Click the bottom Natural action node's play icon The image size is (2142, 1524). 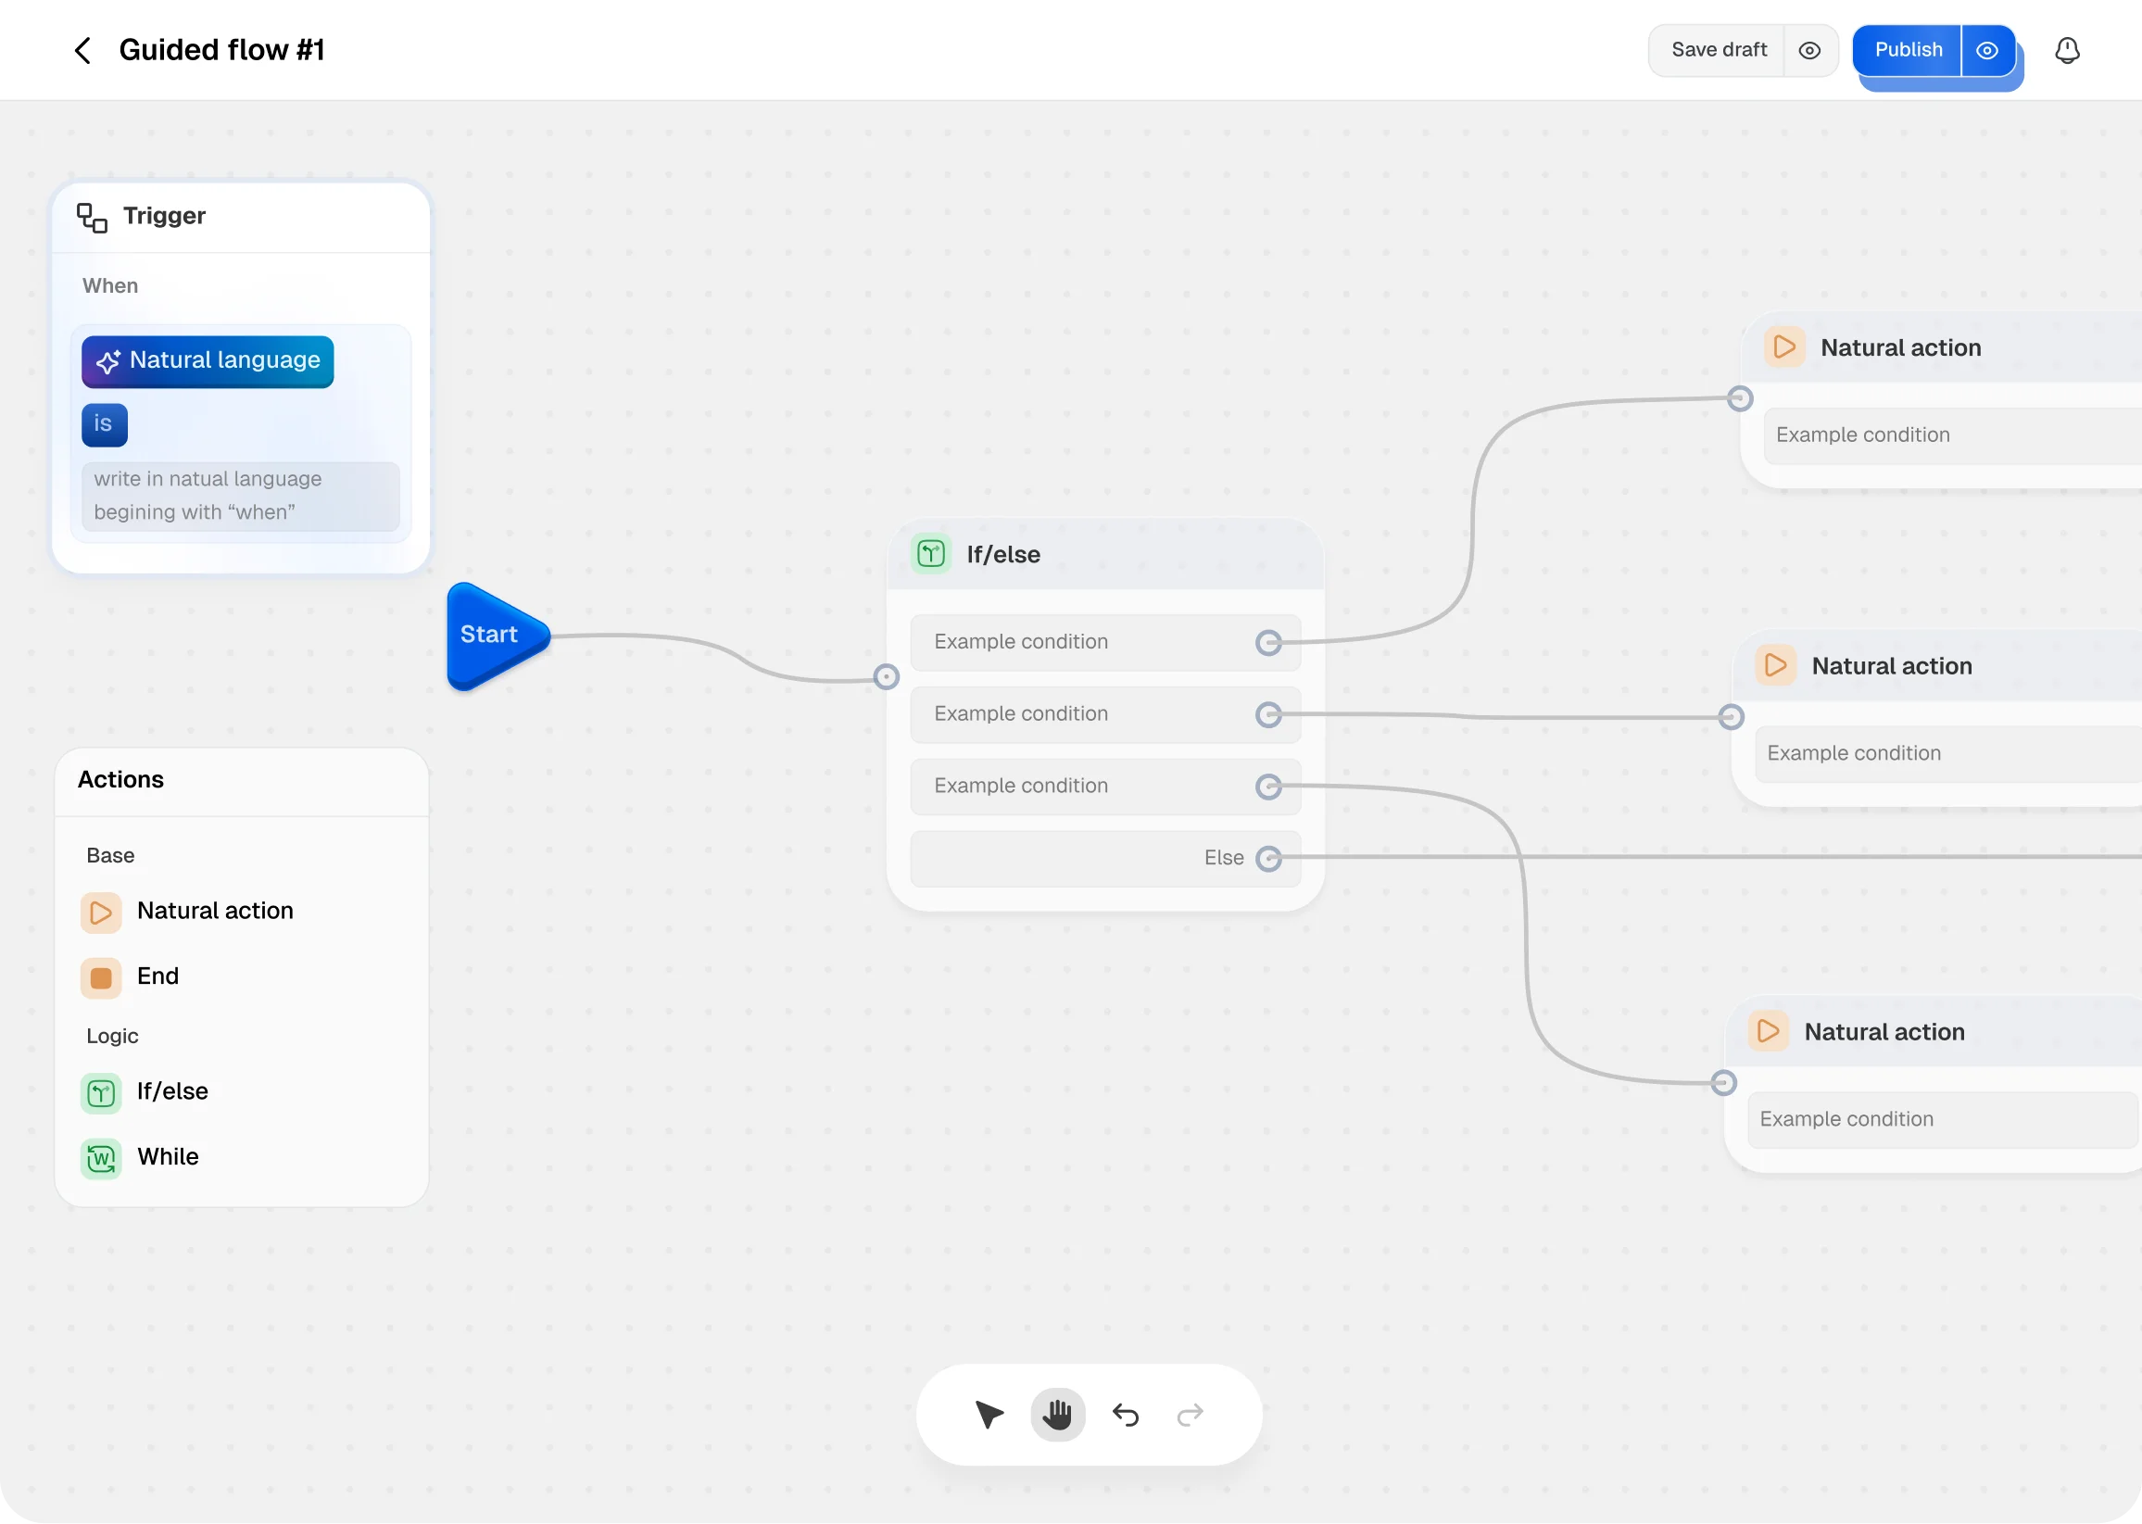pyautogui.click(x=1768, y=1031)
